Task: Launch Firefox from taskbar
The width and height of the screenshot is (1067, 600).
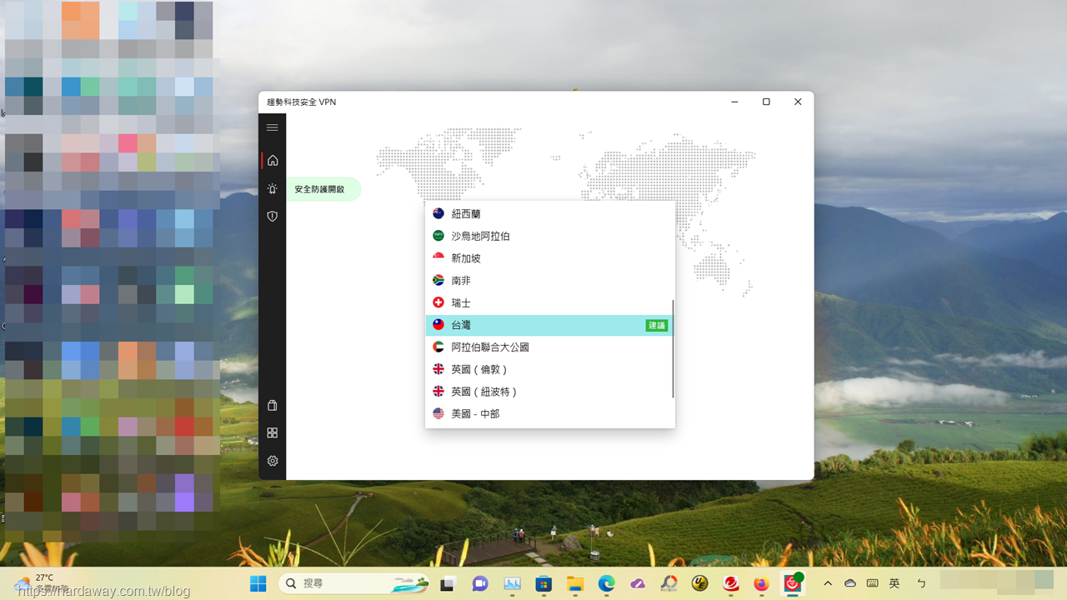Action: coord(761,584)
